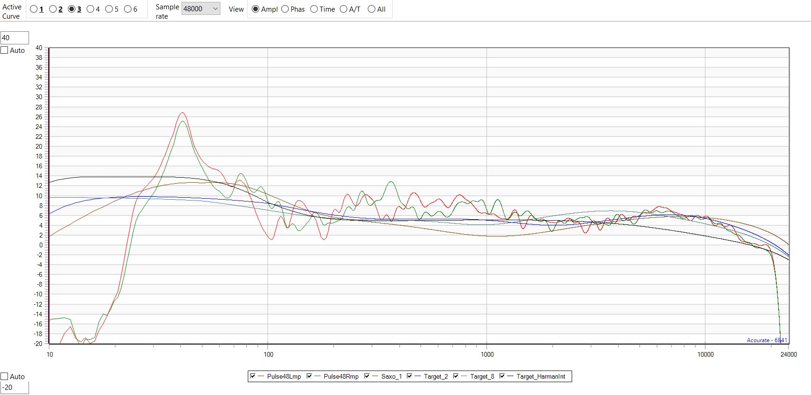Select Active Curve 6 radio button
Viewport: 811px width, 395px height.
pos(128,9)
